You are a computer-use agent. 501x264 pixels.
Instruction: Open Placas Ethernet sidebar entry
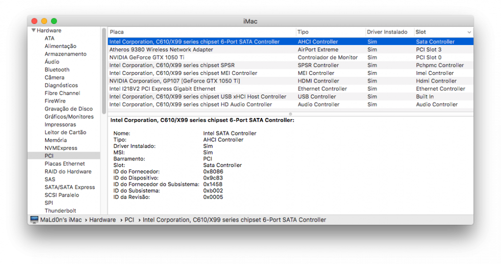click(x=65, y=163)
